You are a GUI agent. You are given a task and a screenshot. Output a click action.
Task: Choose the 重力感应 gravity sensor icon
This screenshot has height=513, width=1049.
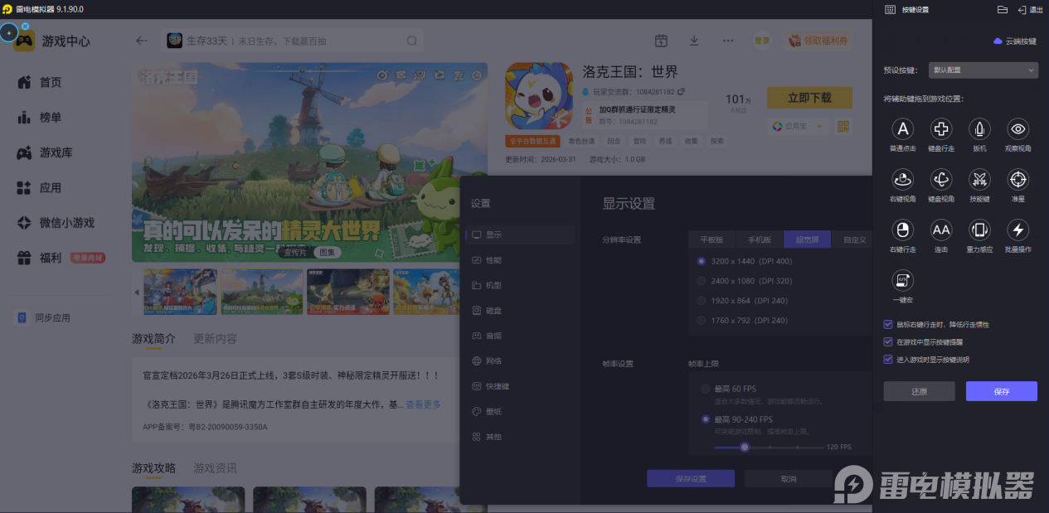point(979,230)
